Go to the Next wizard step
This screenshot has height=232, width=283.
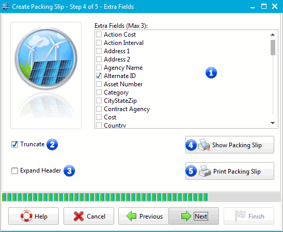(194, 216)
